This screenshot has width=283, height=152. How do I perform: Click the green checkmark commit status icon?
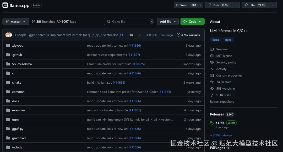(139, 35)
